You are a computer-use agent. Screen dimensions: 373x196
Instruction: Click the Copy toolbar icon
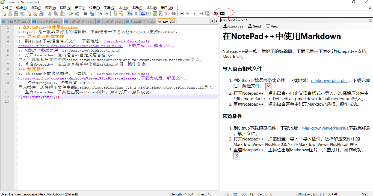point(56,13)
